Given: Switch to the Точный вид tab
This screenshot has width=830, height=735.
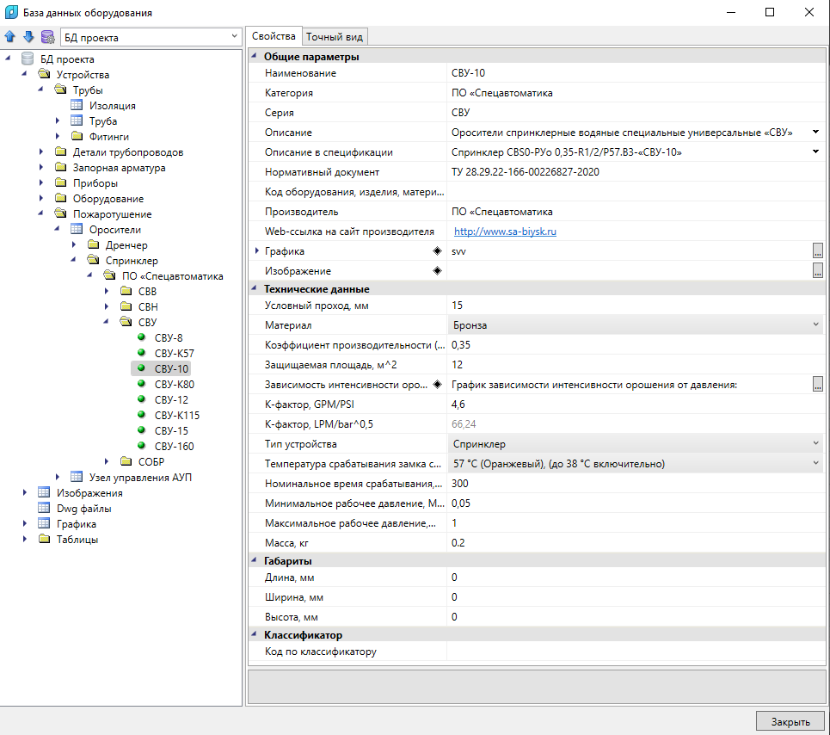Looking at the screenshot, I should coord(335,36).
